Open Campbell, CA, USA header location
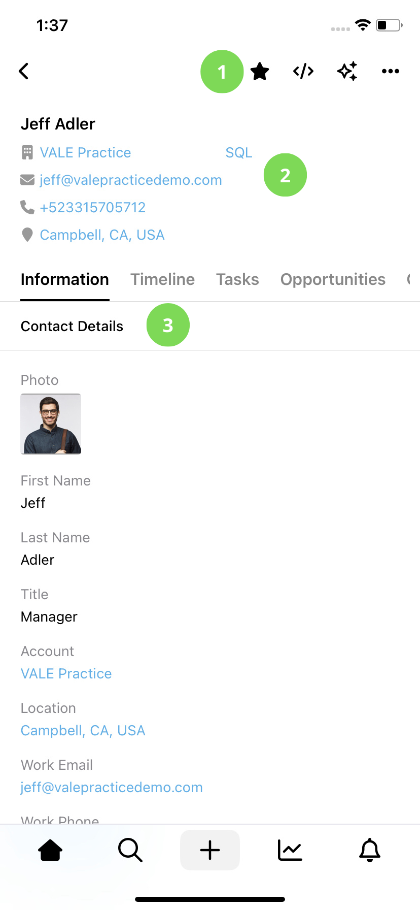 tap(102, 235)
